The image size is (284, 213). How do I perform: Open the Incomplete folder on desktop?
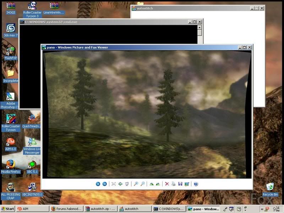coord(11,76)
